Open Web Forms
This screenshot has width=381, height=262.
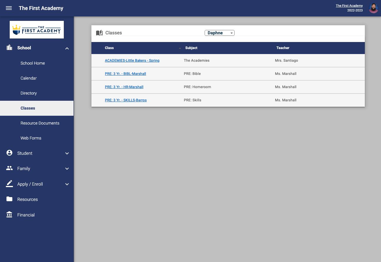pyautogui.click(x=31, y=138)
